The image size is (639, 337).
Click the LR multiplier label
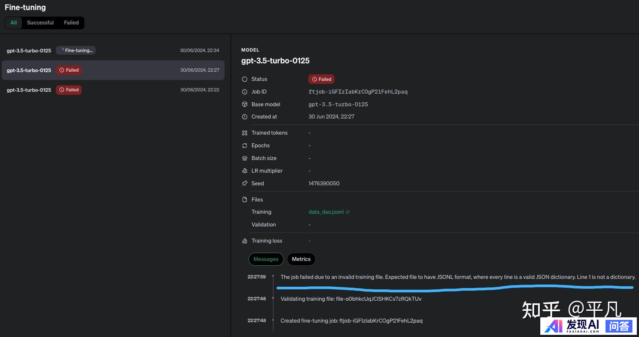coord(267,171)
